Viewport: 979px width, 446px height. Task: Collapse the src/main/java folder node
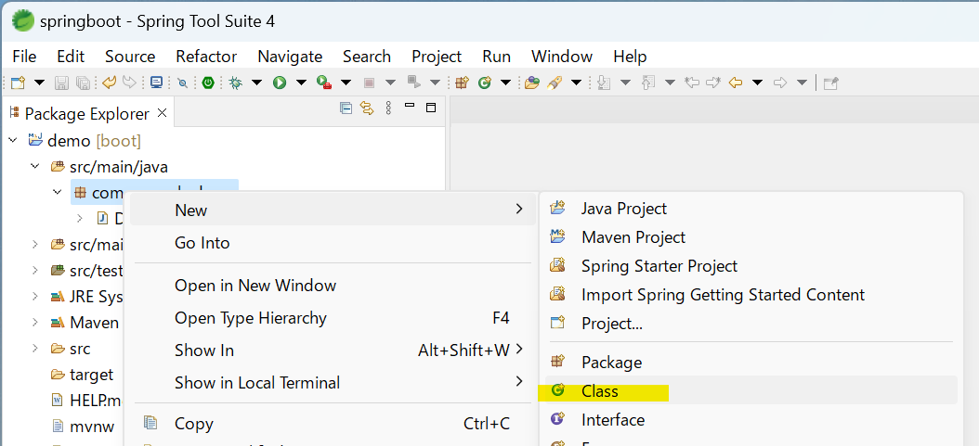tap(35, 167)
